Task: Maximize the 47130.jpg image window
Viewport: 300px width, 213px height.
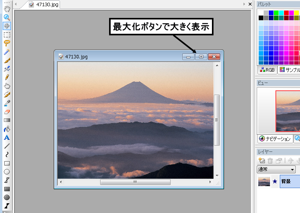Action: (201, 56)
